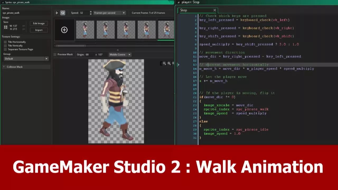The image size is (338, 190).
Task: Click code line 'speed_multiply = key_shift_pressed'
Action: [249, 44]
